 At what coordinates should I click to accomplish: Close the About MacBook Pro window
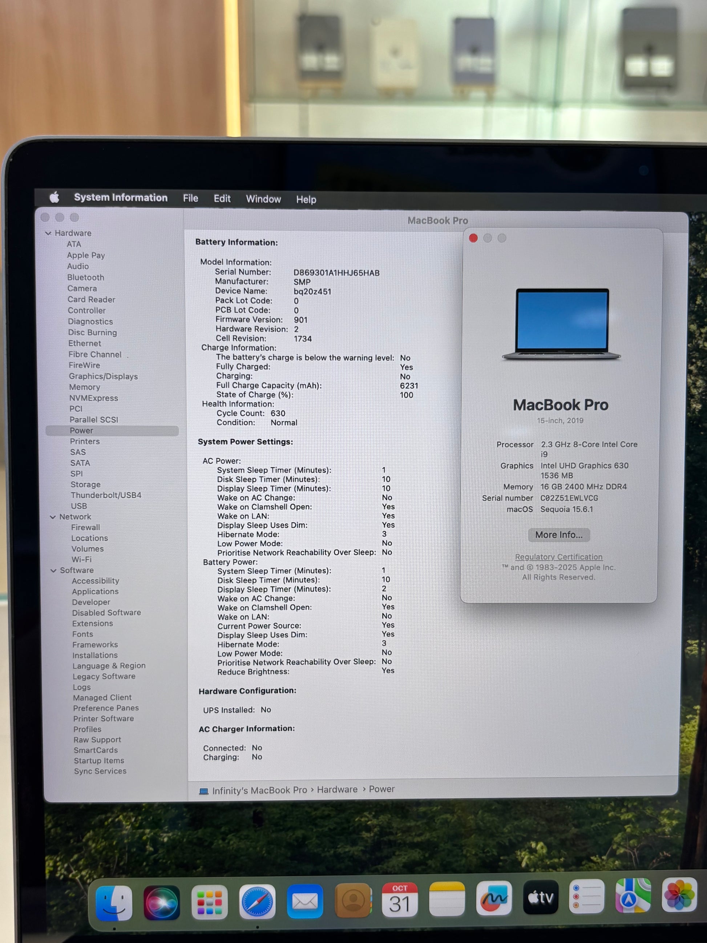click(473, 238)
